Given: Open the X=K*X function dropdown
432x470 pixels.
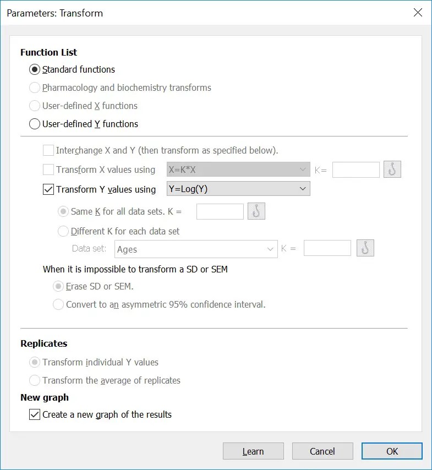Looking at the screenshot, I should click(302, 170).
